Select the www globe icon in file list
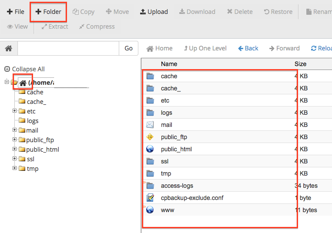The width and height of the screenshot is (332, 233). coord(151,210)
